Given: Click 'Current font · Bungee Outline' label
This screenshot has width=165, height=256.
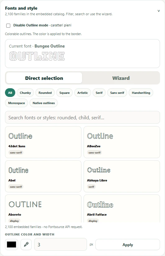Looking at the screenshot, I should pyautogui.click(x=37, y=46).
